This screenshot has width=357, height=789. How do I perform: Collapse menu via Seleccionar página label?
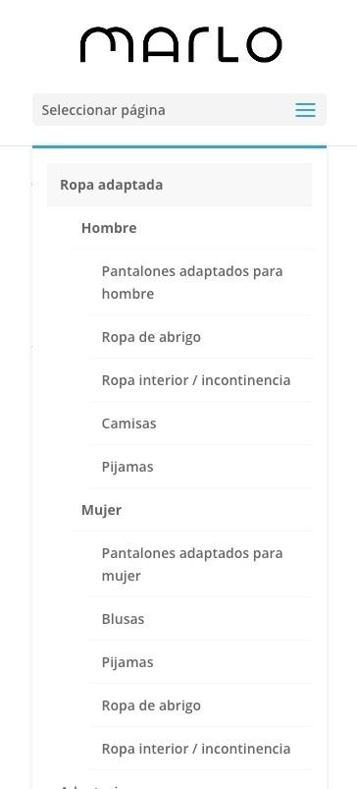click(103, 110)
